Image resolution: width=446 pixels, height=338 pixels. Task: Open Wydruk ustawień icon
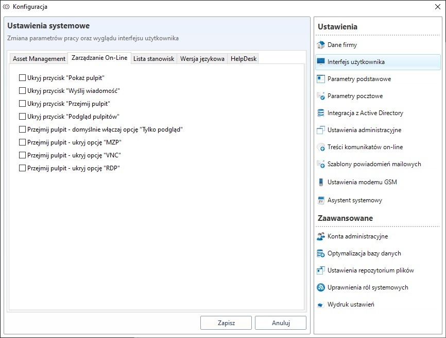point(321,304)
